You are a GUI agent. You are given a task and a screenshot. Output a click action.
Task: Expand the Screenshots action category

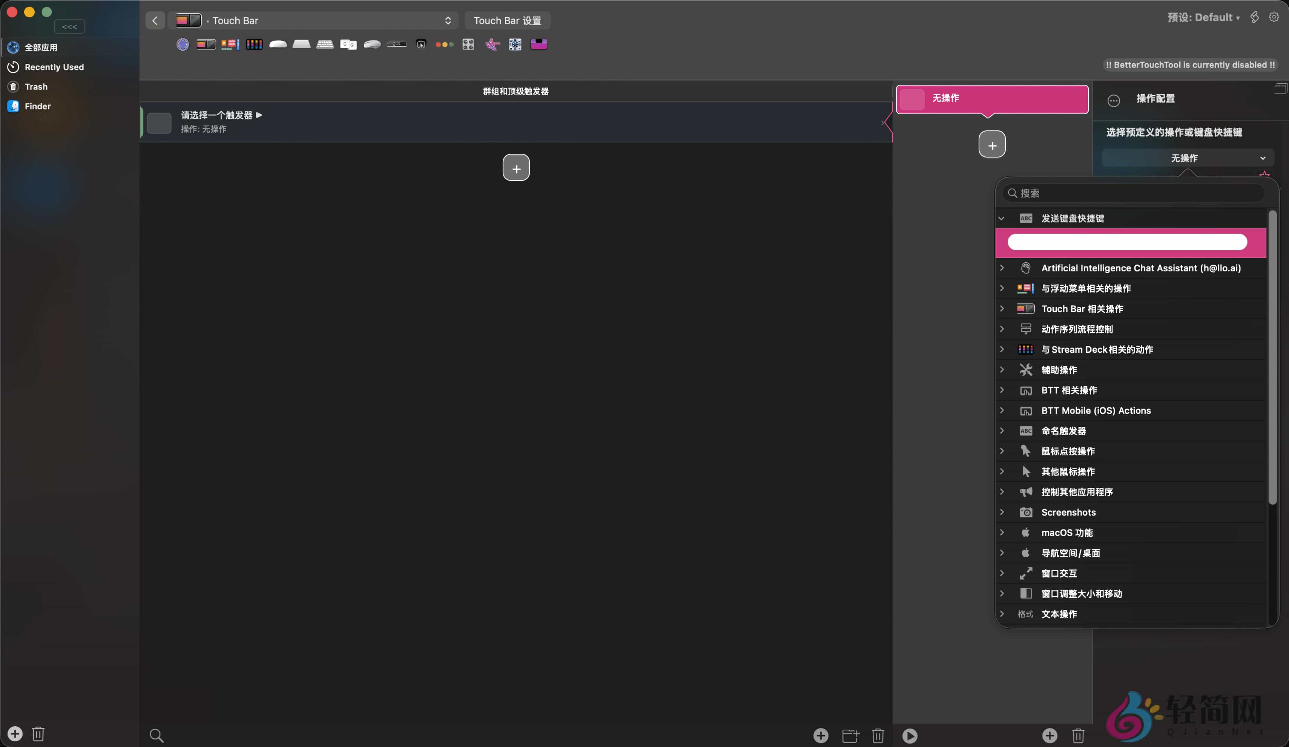tap(1002, 512)
